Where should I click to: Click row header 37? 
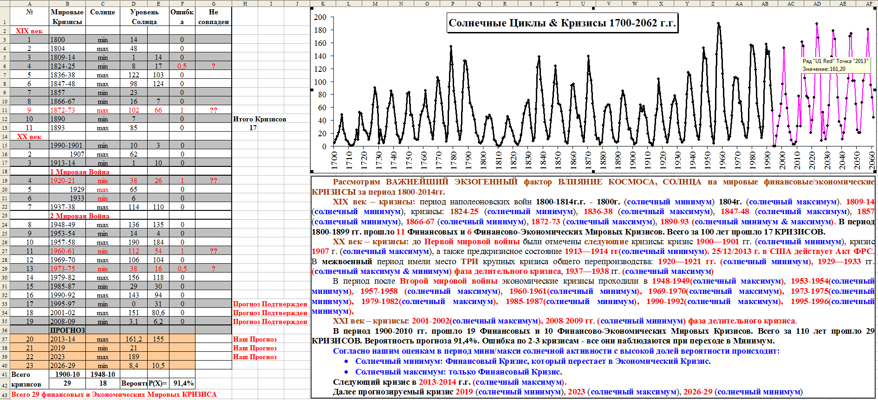tap(5, 339)
